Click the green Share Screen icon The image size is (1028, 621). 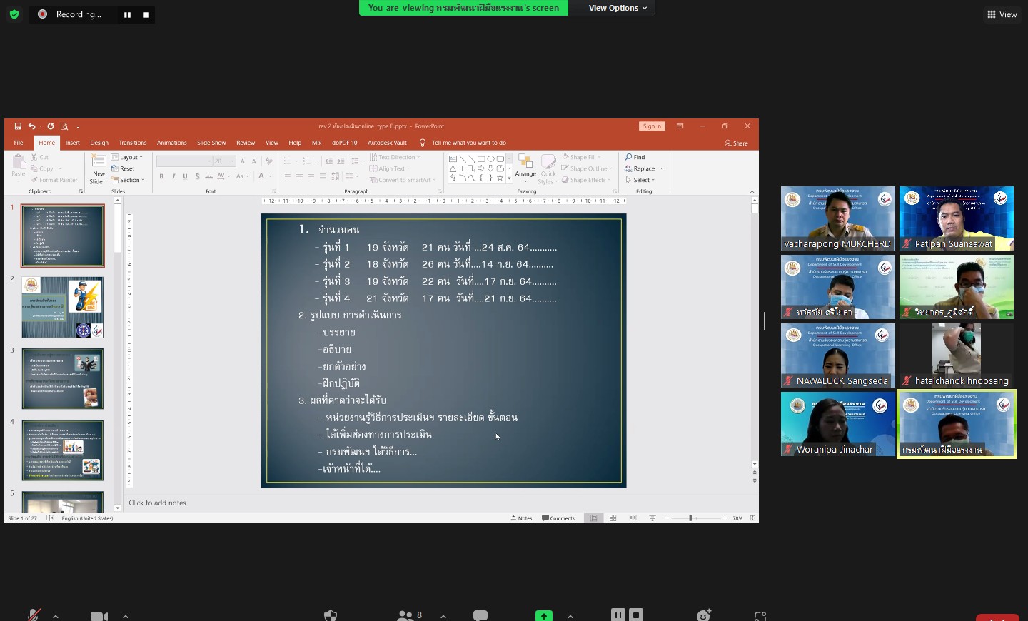point(544,615)
